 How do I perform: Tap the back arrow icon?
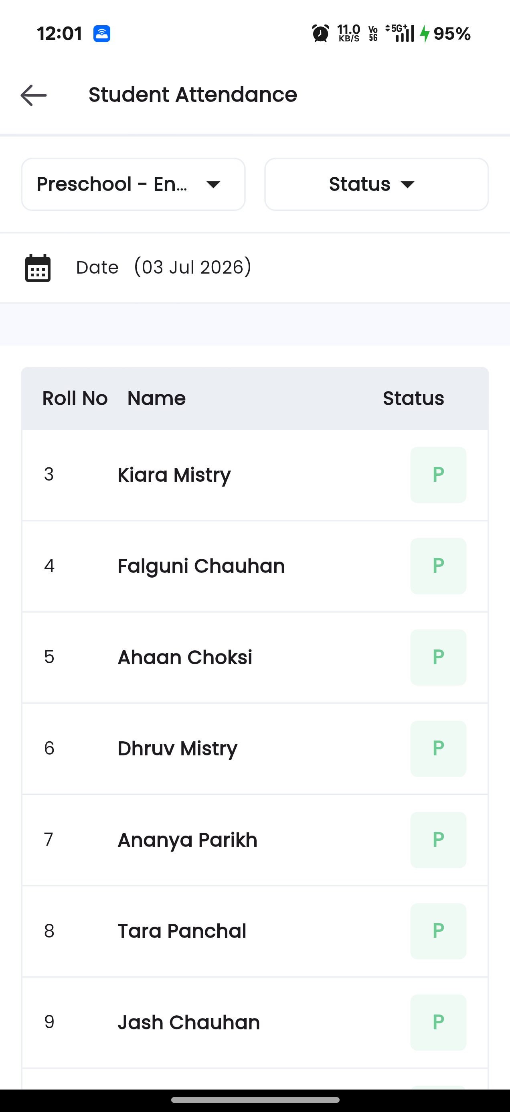34,95
